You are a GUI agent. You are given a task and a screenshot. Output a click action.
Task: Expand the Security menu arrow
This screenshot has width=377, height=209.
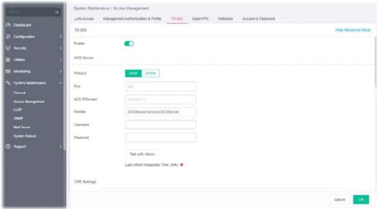(x=61, y=48)
